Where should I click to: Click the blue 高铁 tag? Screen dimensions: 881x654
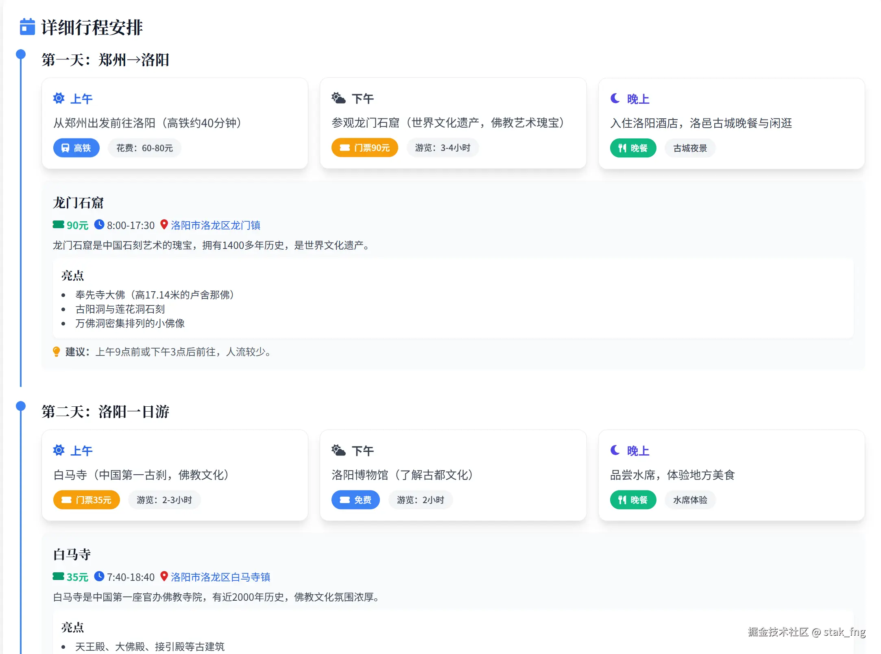pos(76,148)
